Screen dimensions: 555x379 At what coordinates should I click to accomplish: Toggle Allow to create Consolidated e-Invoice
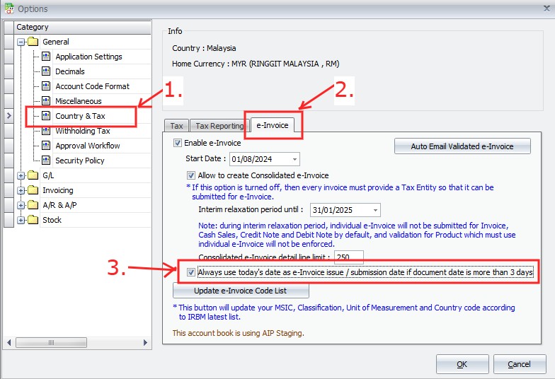pyautogui.click(x=191, y=175)
